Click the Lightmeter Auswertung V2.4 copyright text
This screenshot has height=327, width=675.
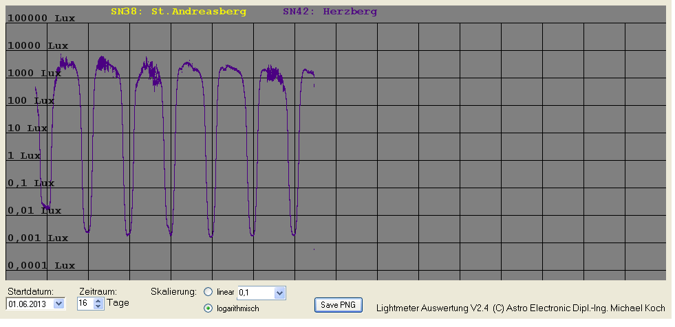click(520, 308)
